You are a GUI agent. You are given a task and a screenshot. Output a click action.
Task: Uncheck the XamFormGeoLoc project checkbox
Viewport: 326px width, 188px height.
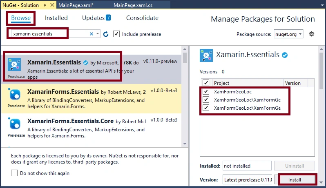tap(206, 91)
